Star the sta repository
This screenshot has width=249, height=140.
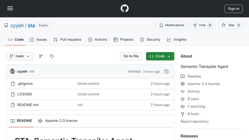[x=231, y=25]
